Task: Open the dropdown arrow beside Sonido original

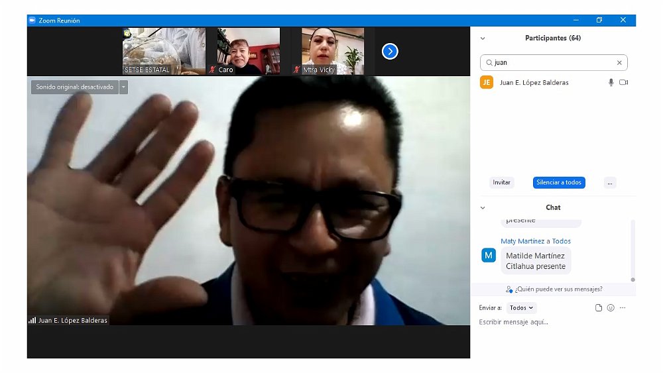Action: coord(123,87)
